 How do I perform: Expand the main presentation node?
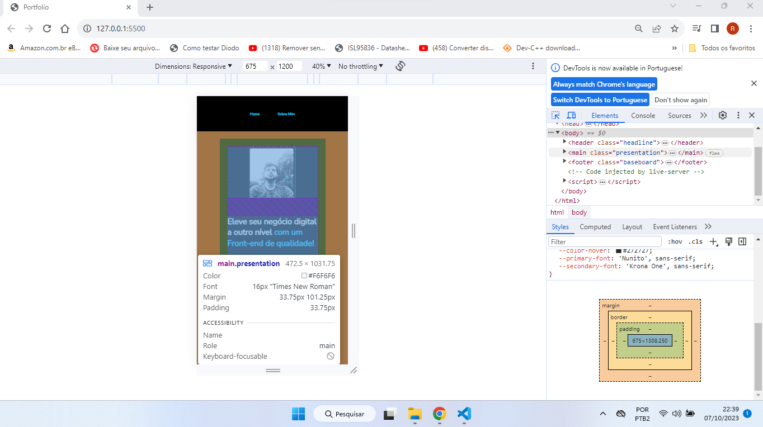[565, 152]
